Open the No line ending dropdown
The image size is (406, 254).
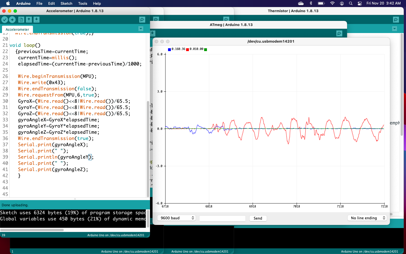(367, 218)
